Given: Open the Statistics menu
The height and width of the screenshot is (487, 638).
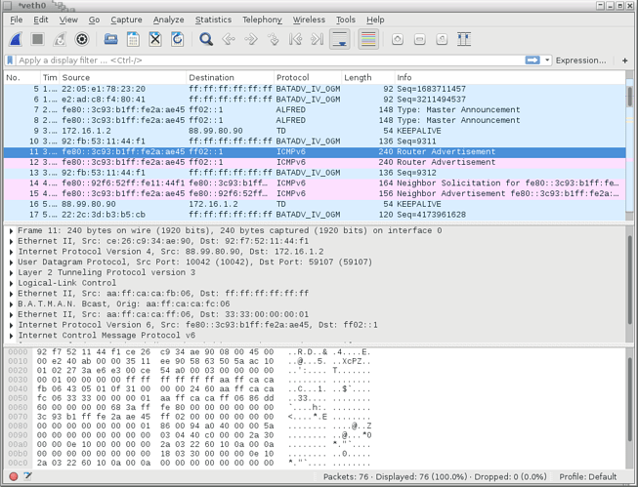Looking at the screenshot, I should 213,20.
